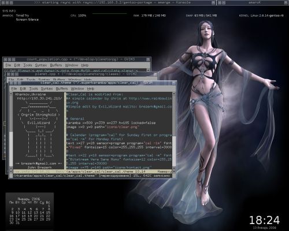This screenshot has width=289, height=231.
Task: Open Edit menu in clear_cal.theme GVIM window
Action: [23, 89]
